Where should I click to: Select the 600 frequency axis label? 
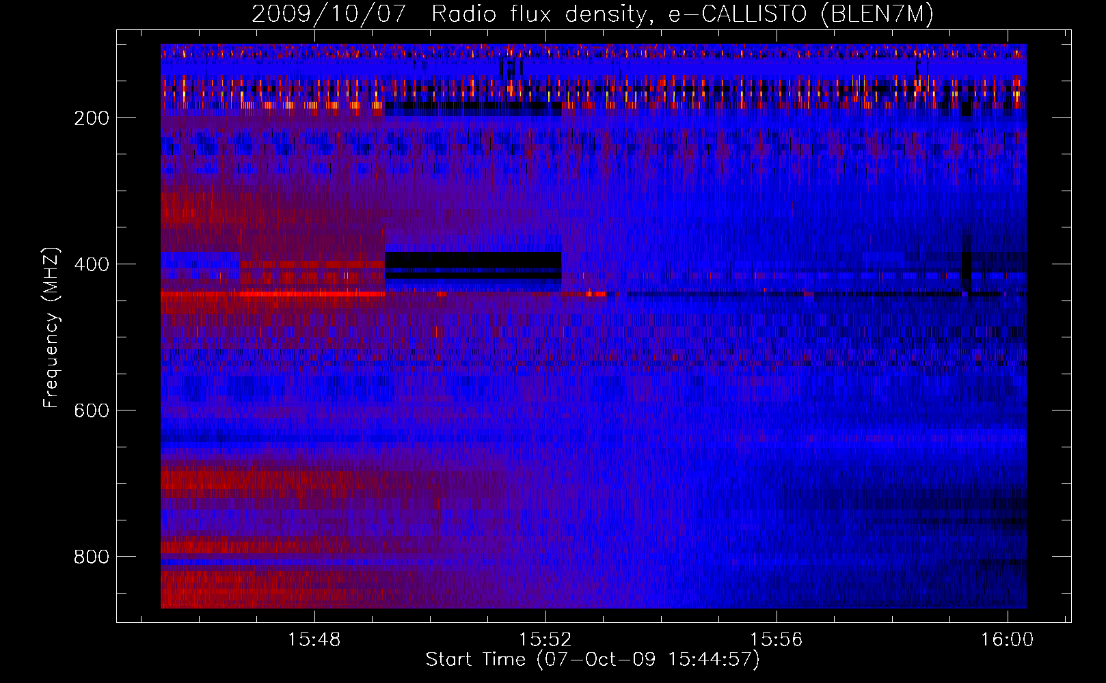pyautogui.click(x=92, y=410)
